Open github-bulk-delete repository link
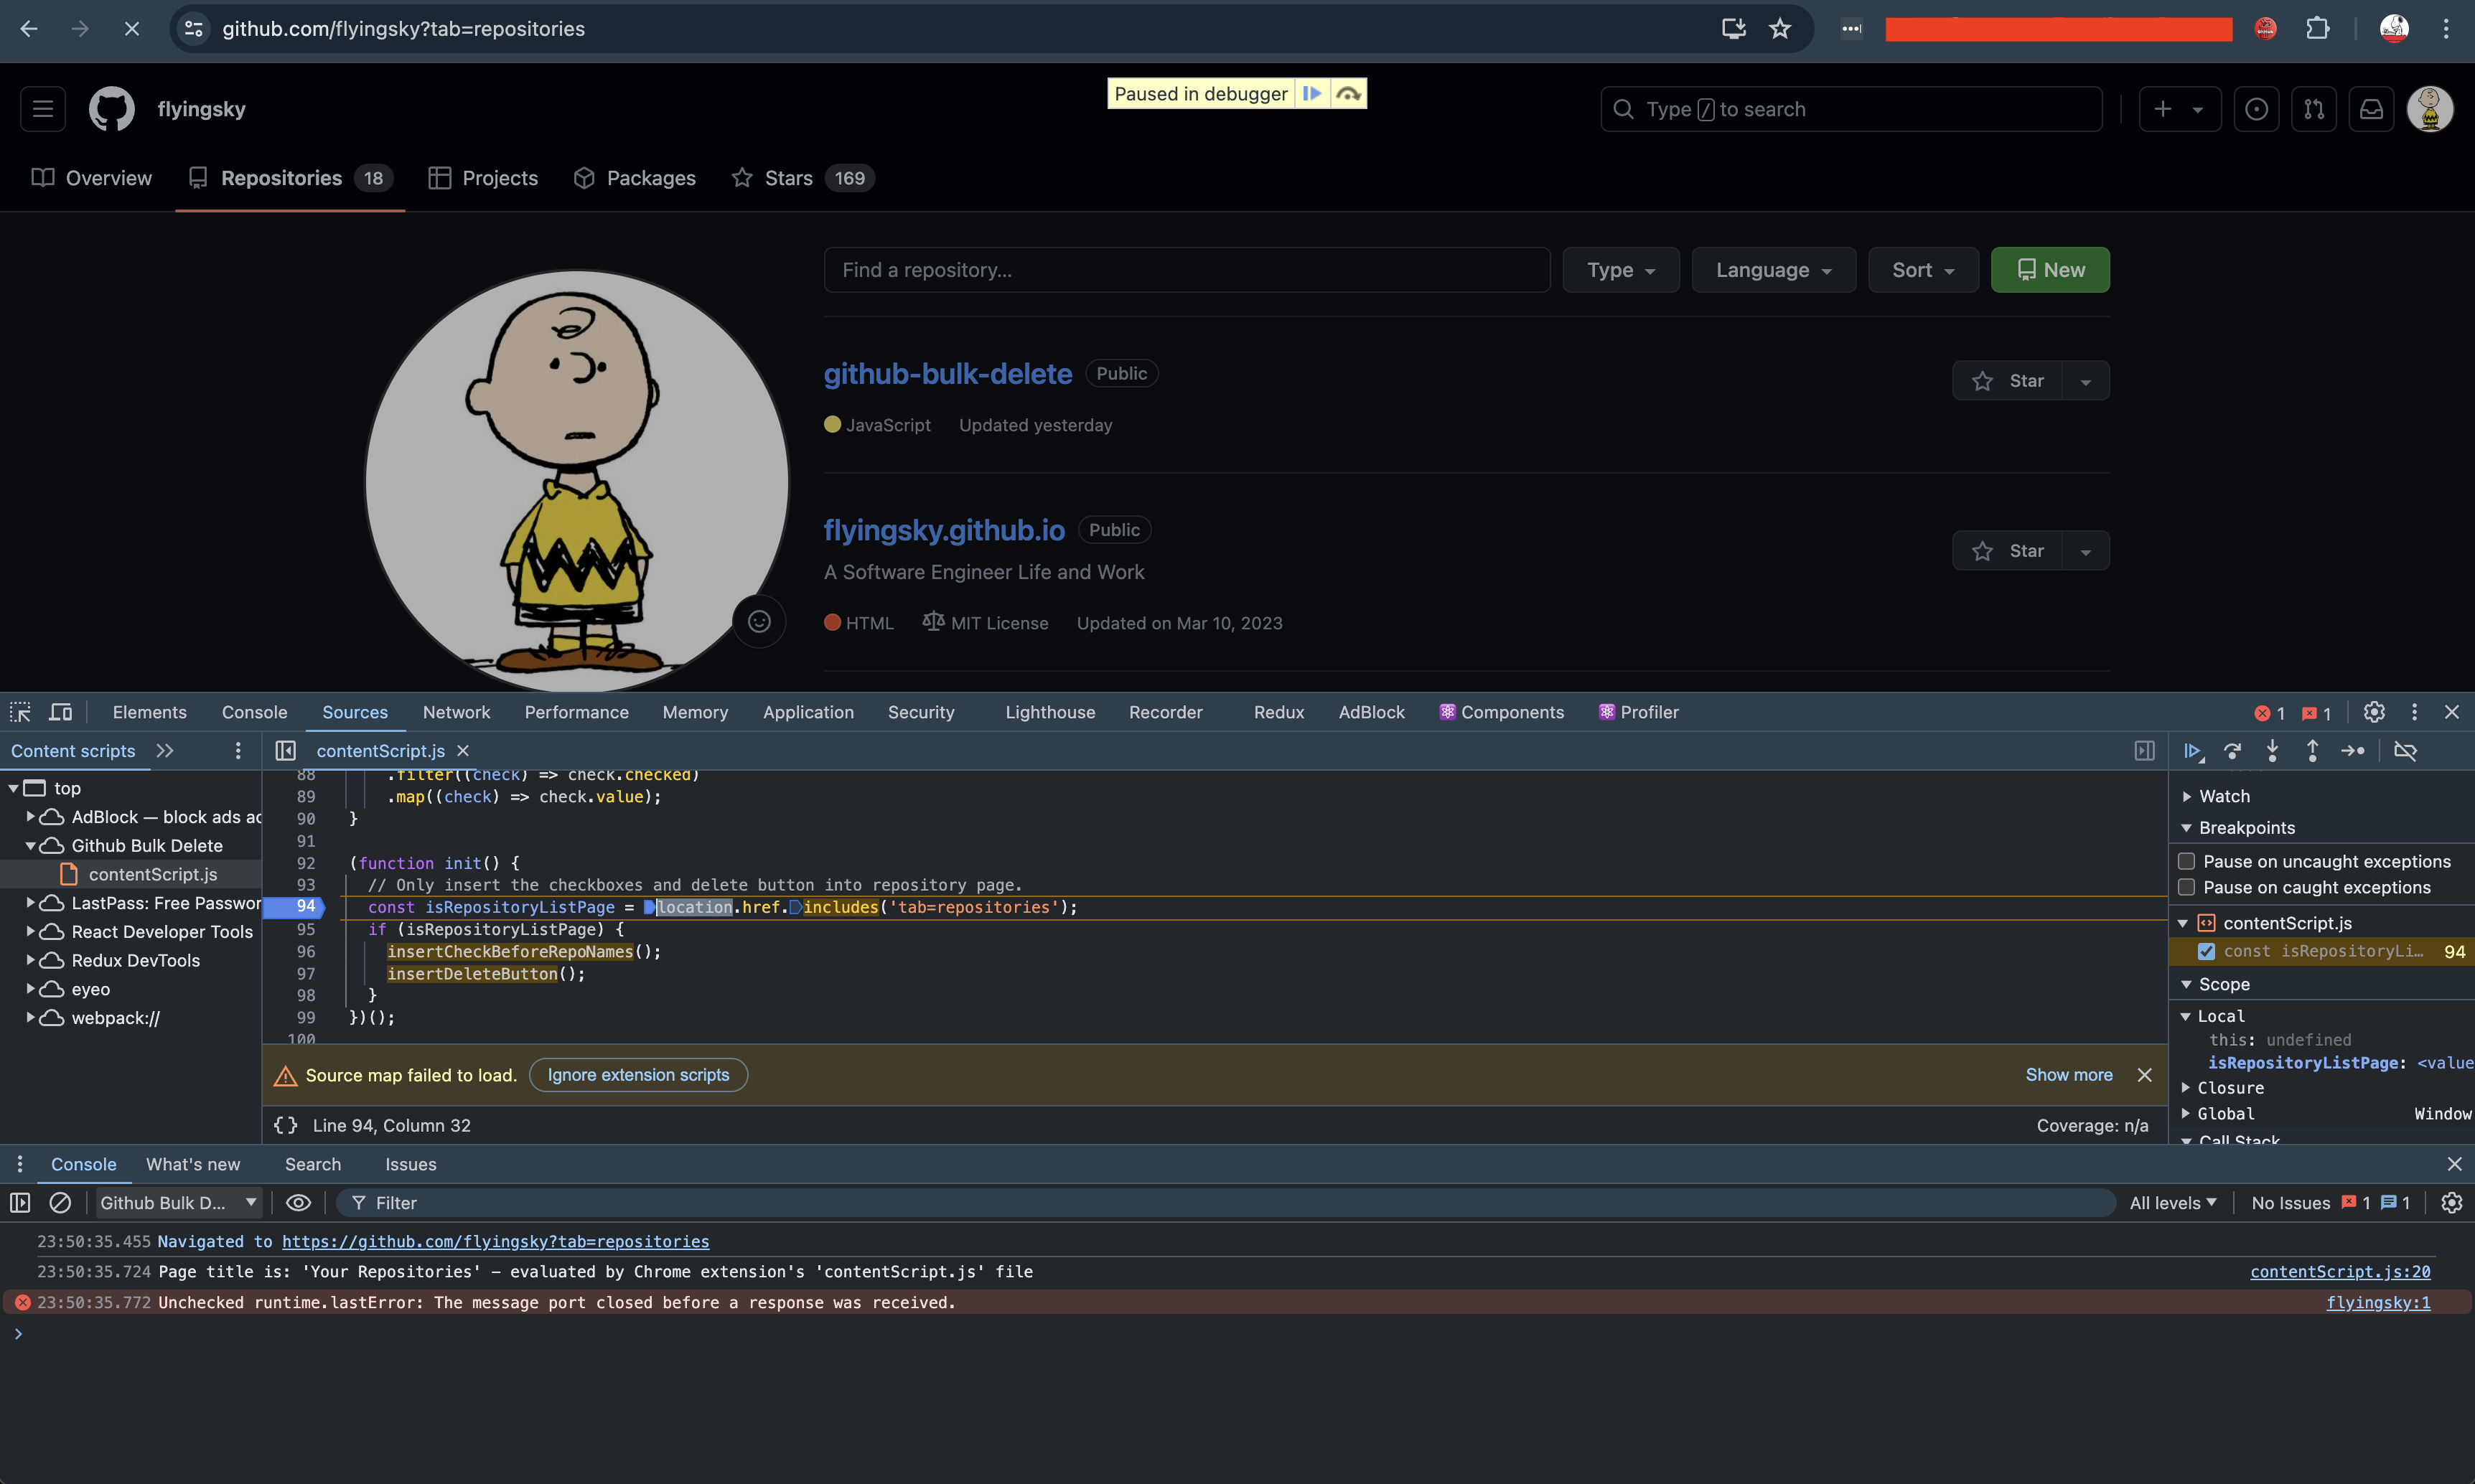The width and height of the screenshot is (2475, 1484). 947,374
